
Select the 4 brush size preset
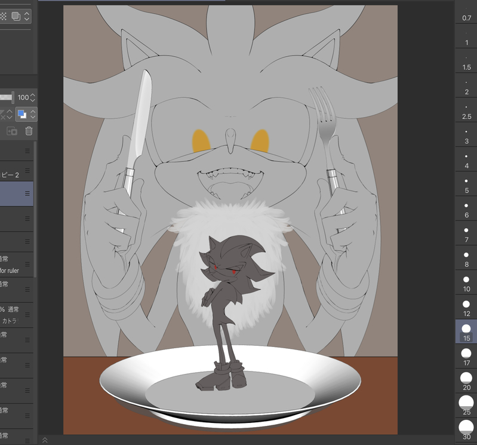466,159
